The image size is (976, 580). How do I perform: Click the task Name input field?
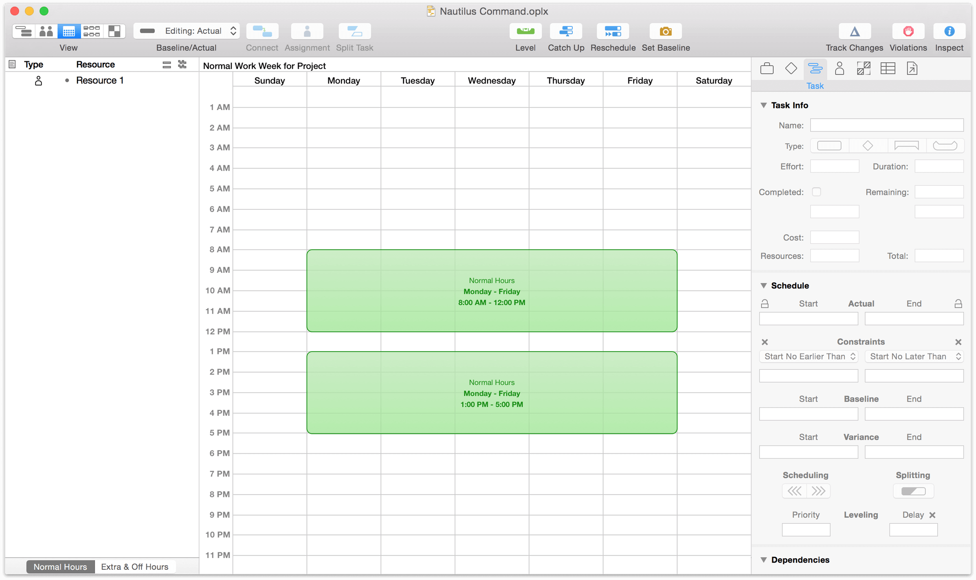coord(887,125)
